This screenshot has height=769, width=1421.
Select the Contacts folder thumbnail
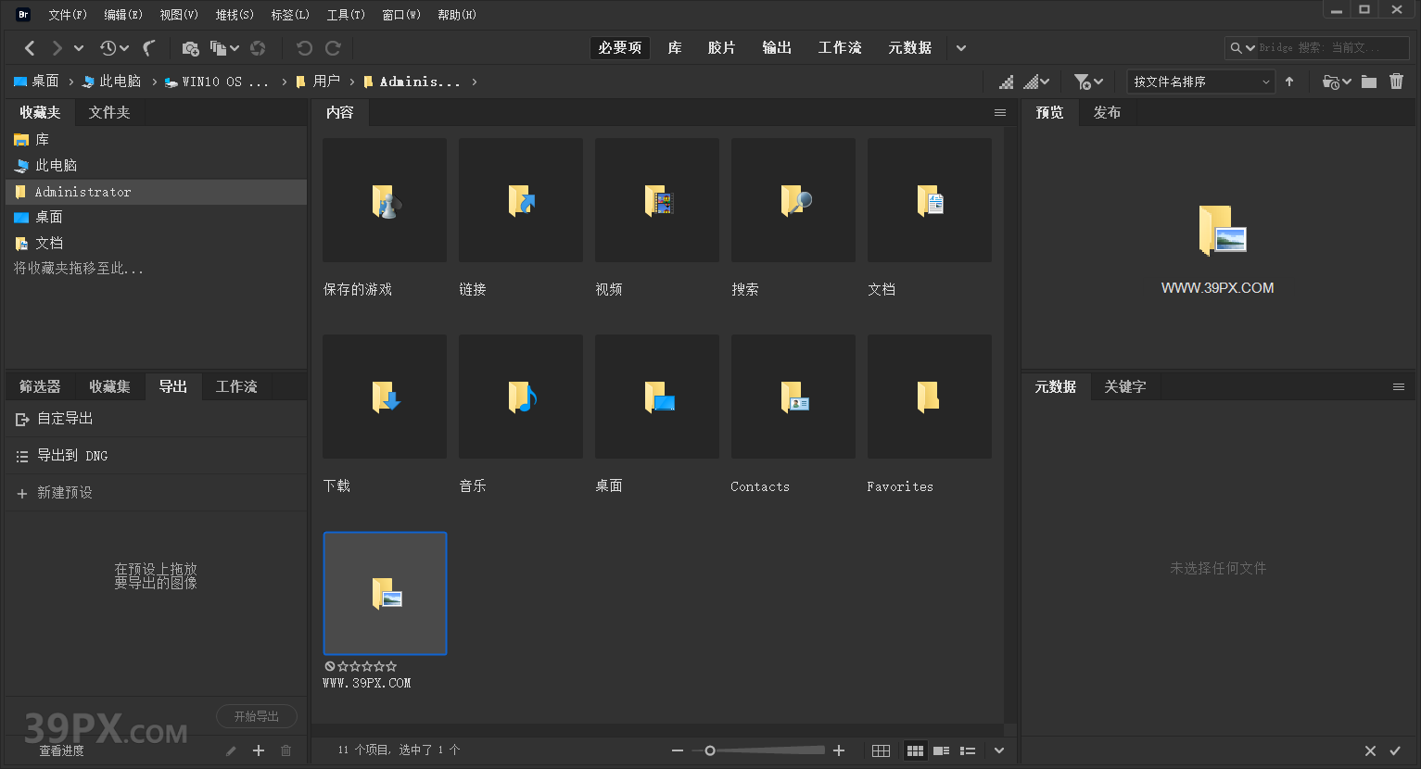tap(793, 397)
